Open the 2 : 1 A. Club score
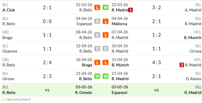 (47, 8)
